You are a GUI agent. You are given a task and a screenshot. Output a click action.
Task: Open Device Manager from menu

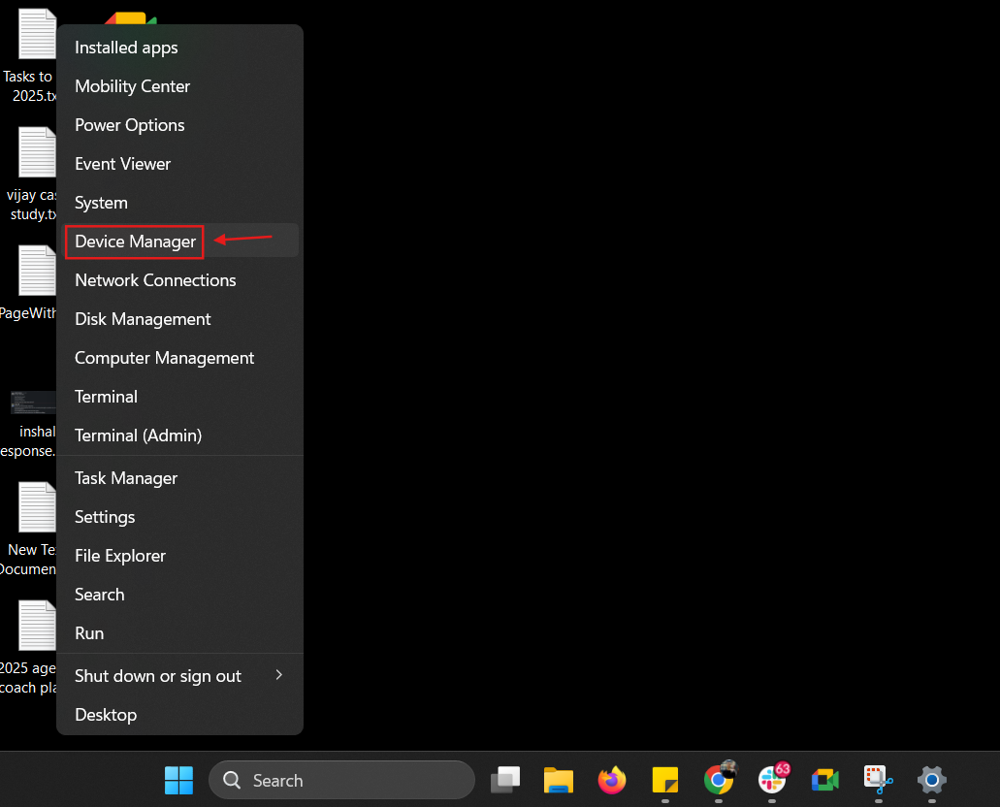point(179,242)
